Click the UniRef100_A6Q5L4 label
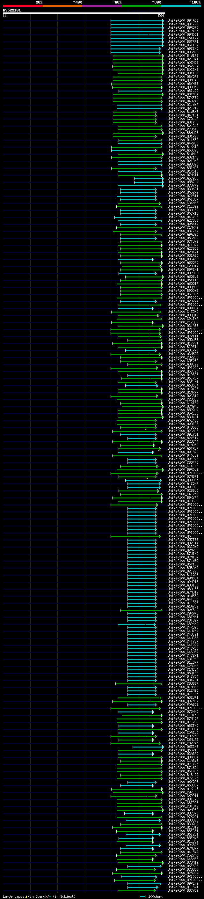Image resolution: width=204 pixels, height=899 pixels. tap(183, 386)
